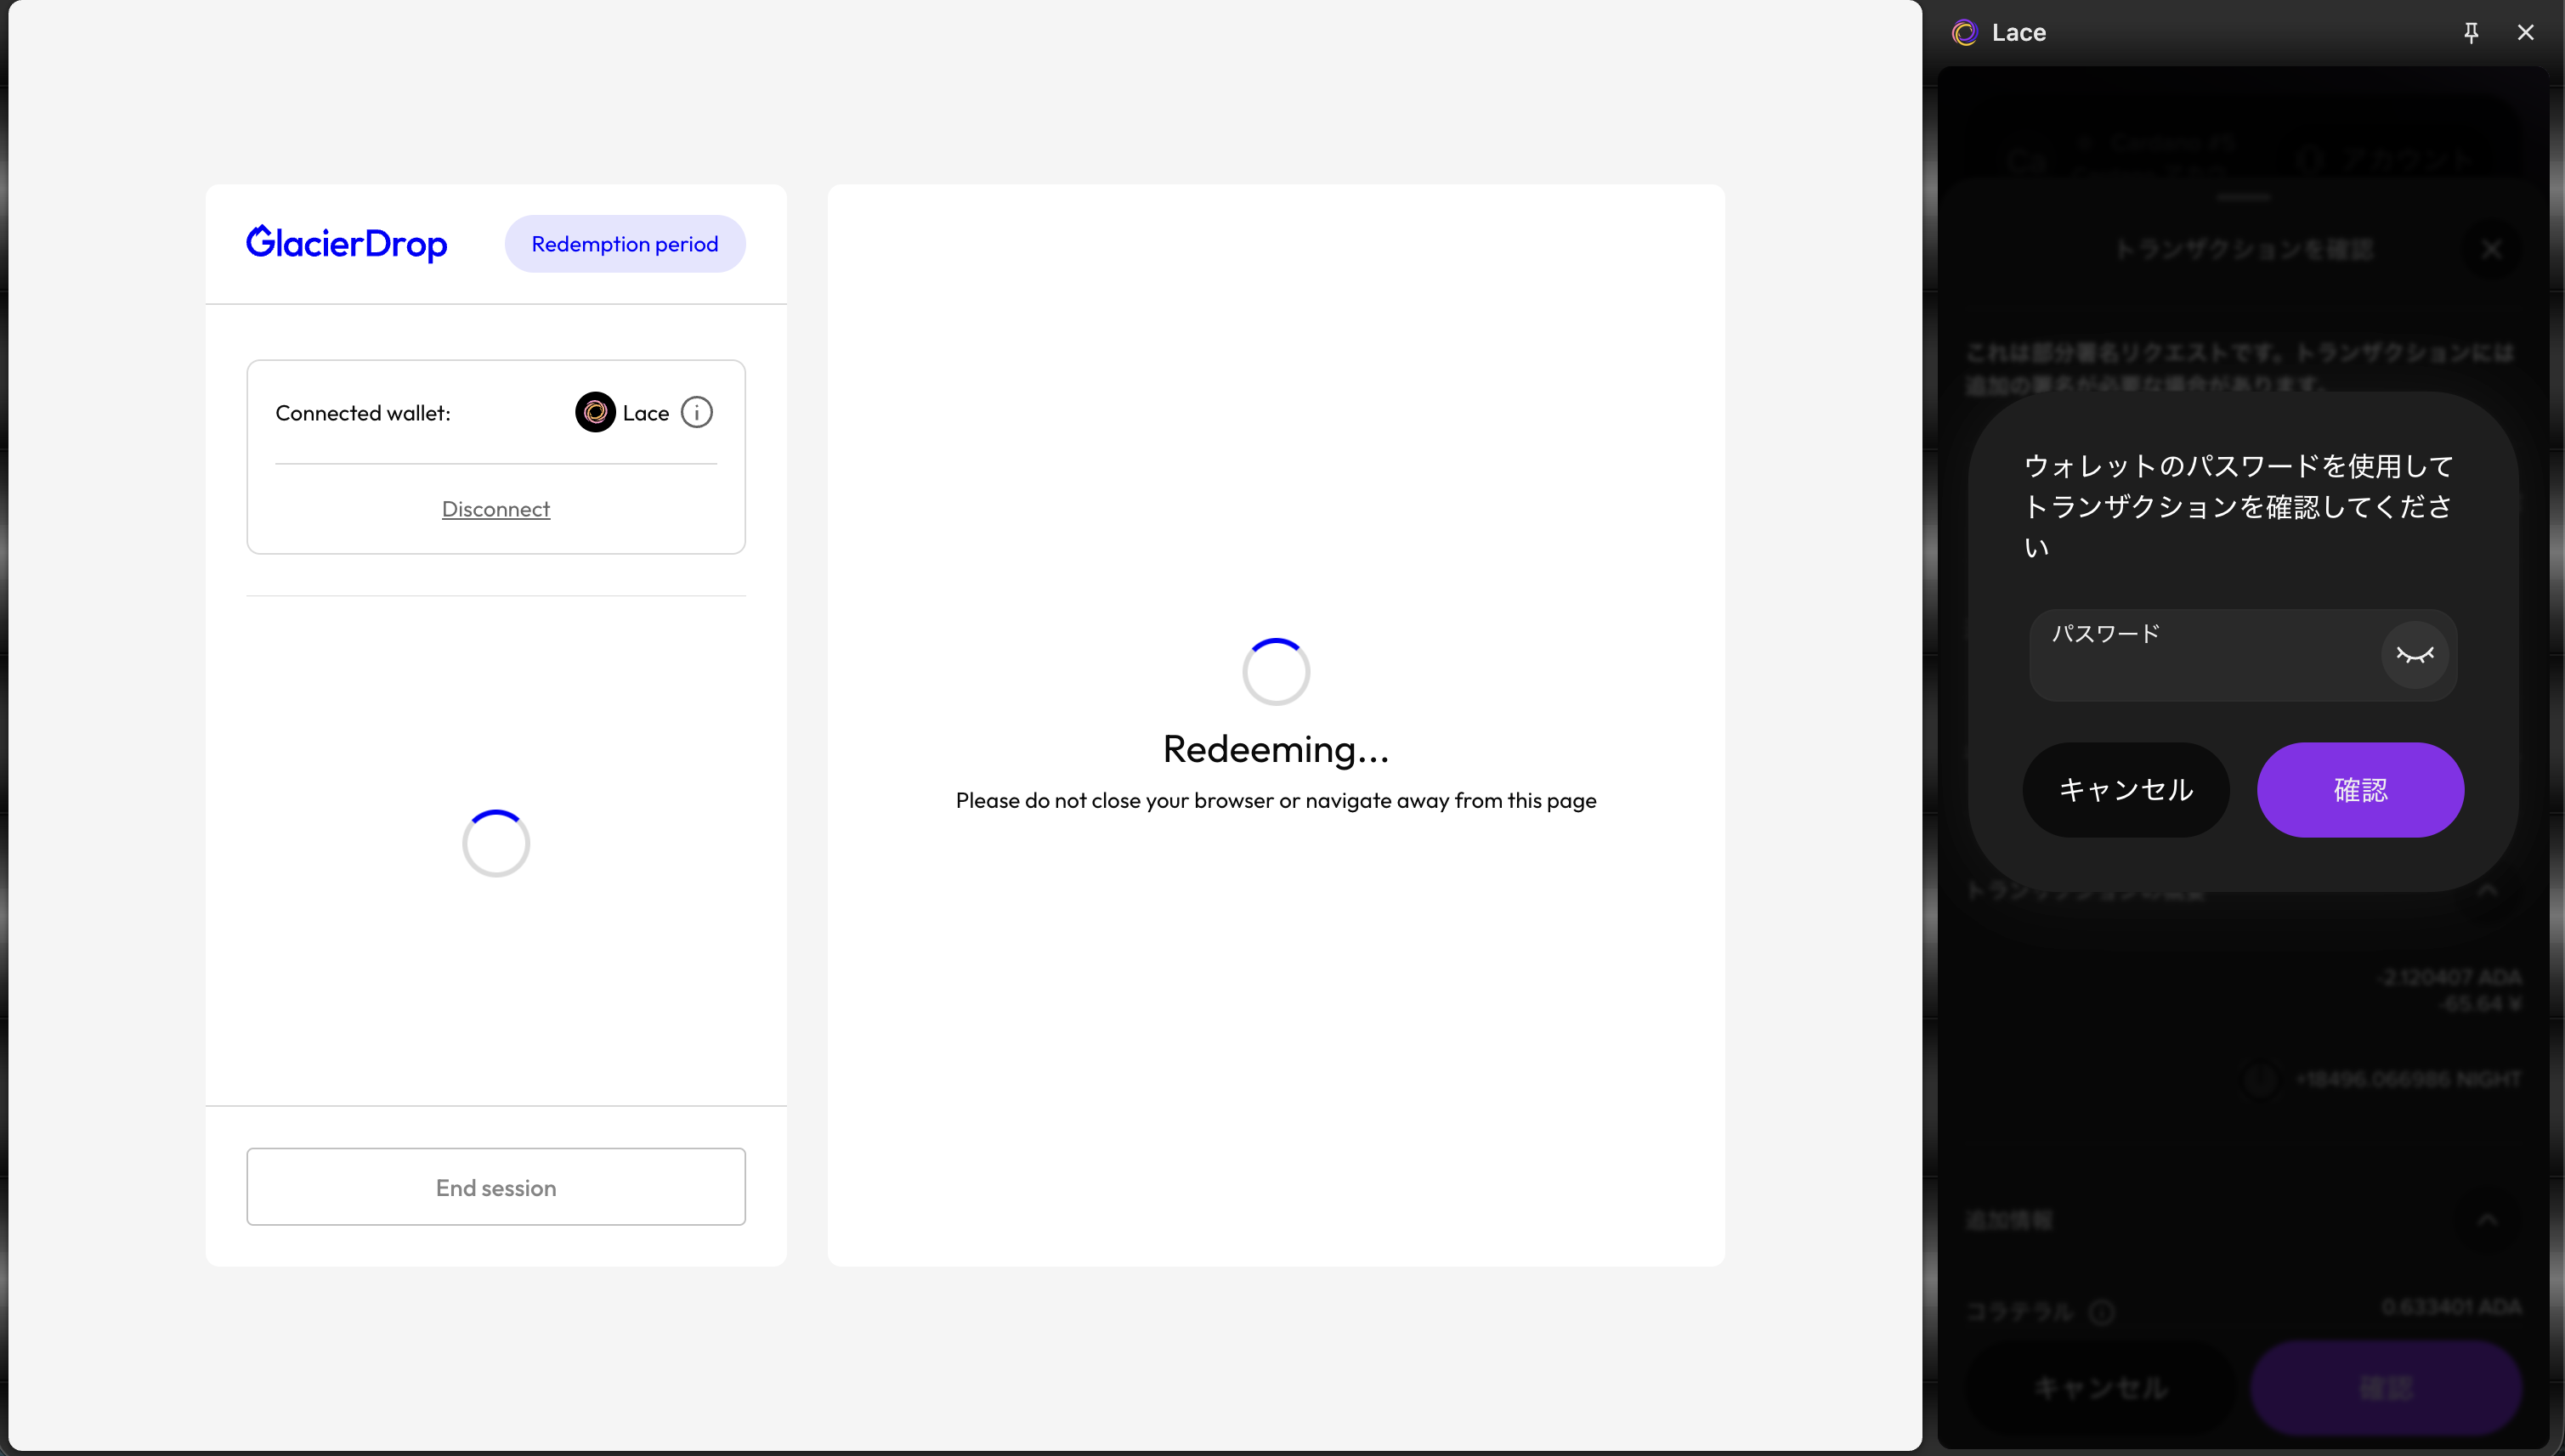This screenshot has width=2565, height=1456.
Task: Click the GlacierDrop logo
Action: coord(346,243)
